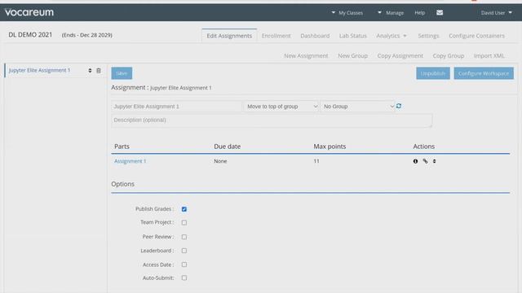Enable the Peer Review checkbox
The width and height of the screenshot is (522, 293).
184,237
